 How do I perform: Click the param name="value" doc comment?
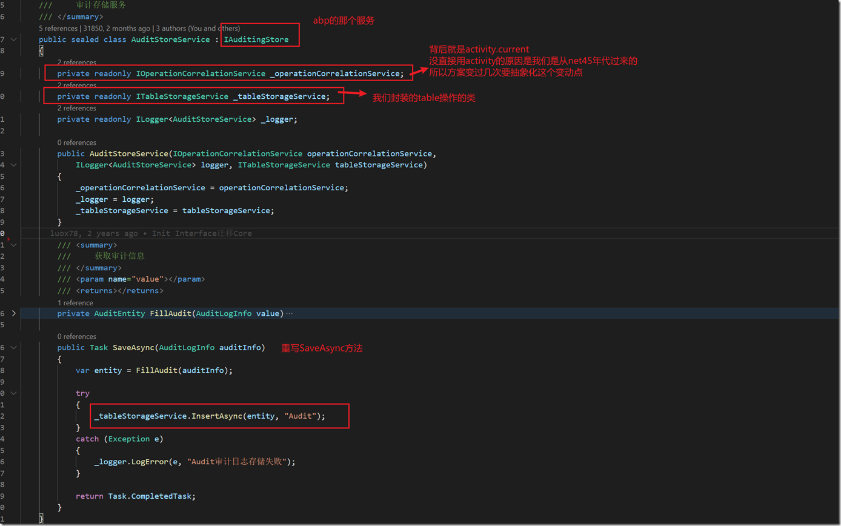141,279
